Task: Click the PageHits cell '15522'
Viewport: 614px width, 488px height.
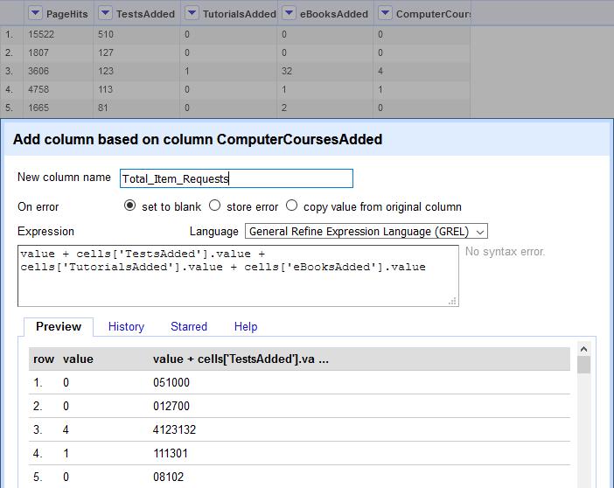Action: coord(41,34)
